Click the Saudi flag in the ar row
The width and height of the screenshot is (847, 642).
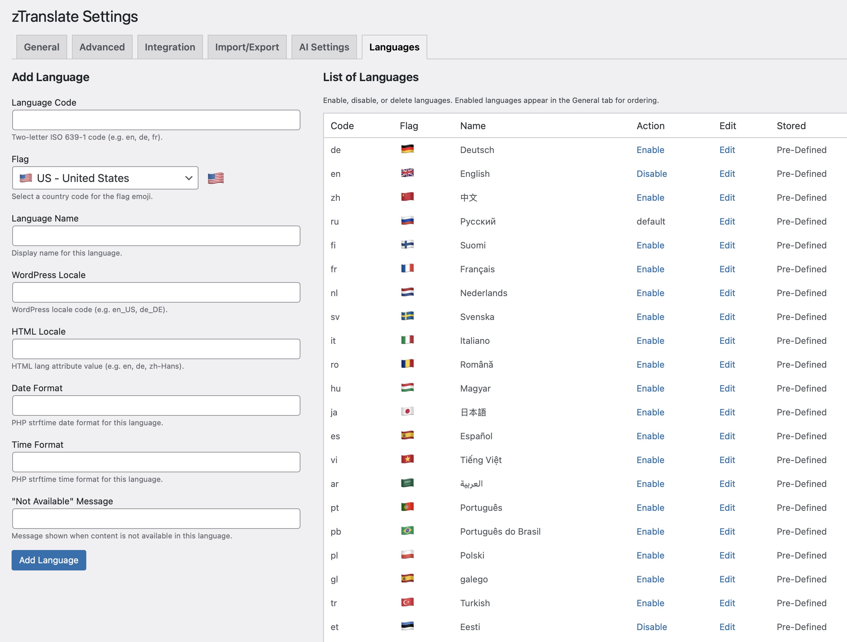pyautogui.click(x=407, y=483)
